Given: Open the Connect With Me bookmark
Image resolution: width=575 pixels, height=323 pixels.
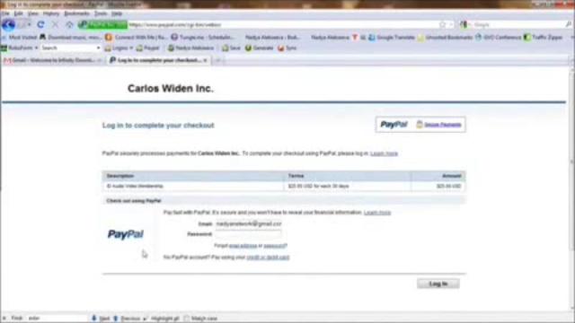Looking at the screenshot, I should 136,38.
